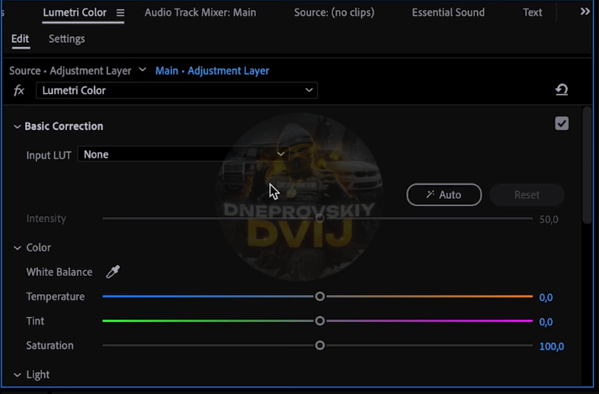The image size is (599, 394).
Task: Select Main · Adjustment Layer link
Action: click(x=212, y=70)
